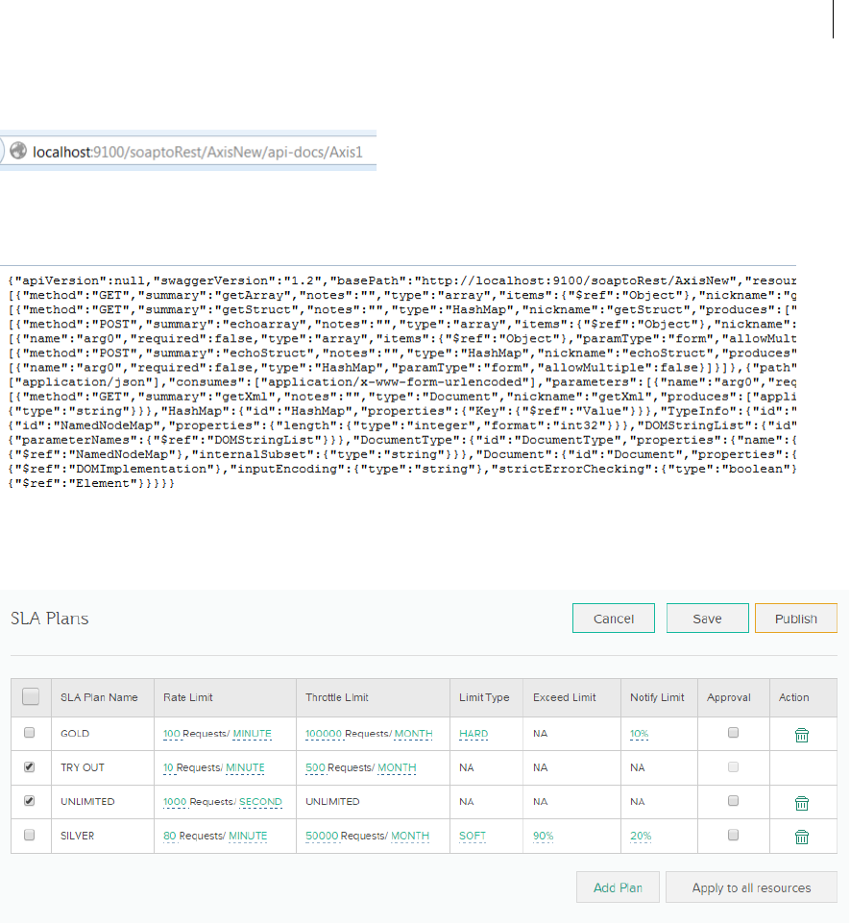The height and width of the screenshot is (923, 850).
Task: Enable Approval checkbox for GOLD plan
Action: pyautogui.click(x=734, y=733)
